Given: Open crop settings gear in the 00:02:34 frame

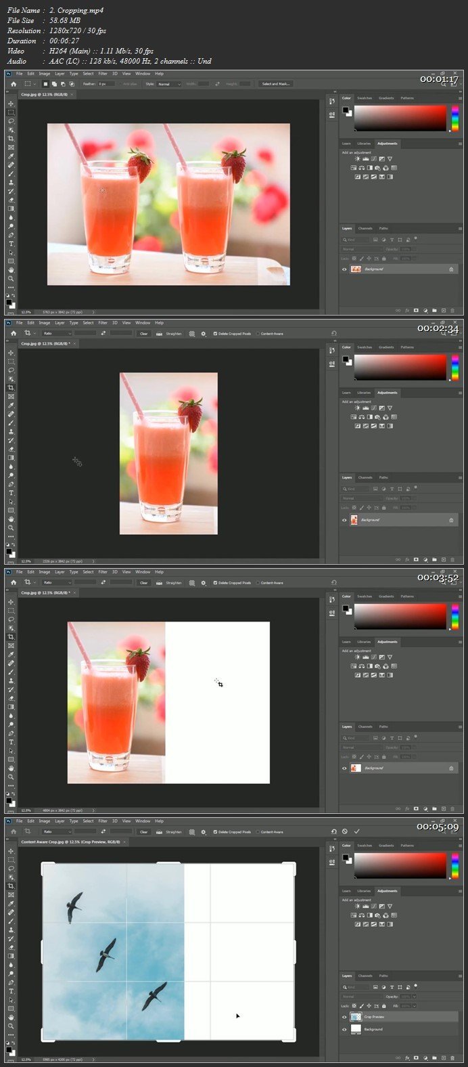Looking at the screenshot, I should [204, 334].
